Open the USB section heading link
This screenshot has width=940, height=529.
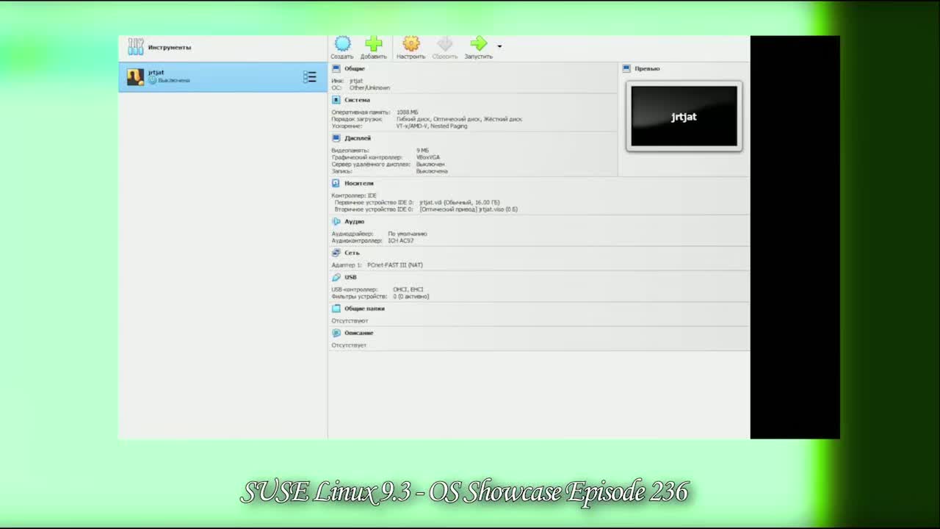click(x=350, y=277)
